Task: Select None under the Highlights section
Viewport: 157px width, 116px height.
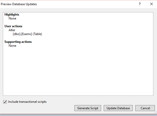Action: click(12, 18)
